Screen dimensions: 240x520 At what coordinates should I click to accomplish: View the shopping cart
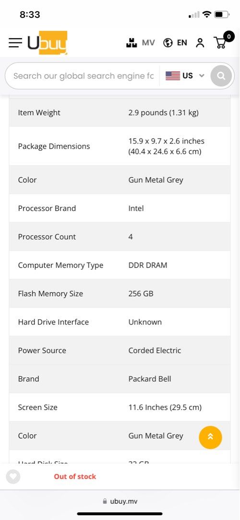(220, 42)
